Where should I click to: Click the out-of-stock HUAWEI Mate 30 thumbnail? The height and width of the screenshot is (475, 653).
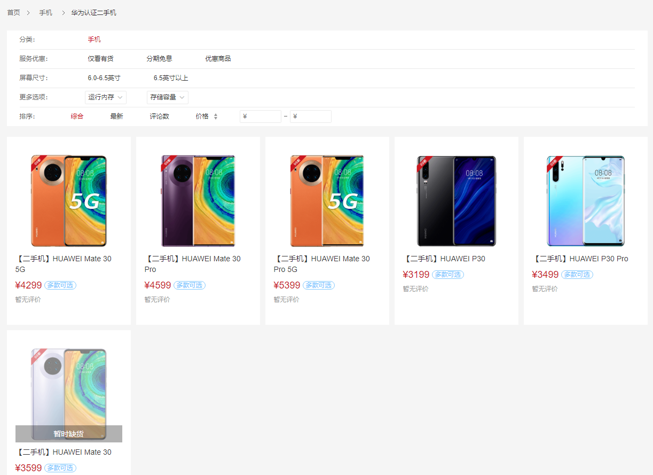tap(68, 394)
